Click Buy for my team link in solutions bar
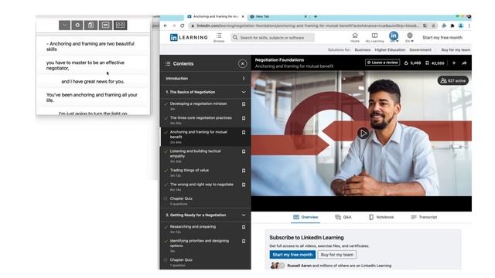 [x=456, y=49]
